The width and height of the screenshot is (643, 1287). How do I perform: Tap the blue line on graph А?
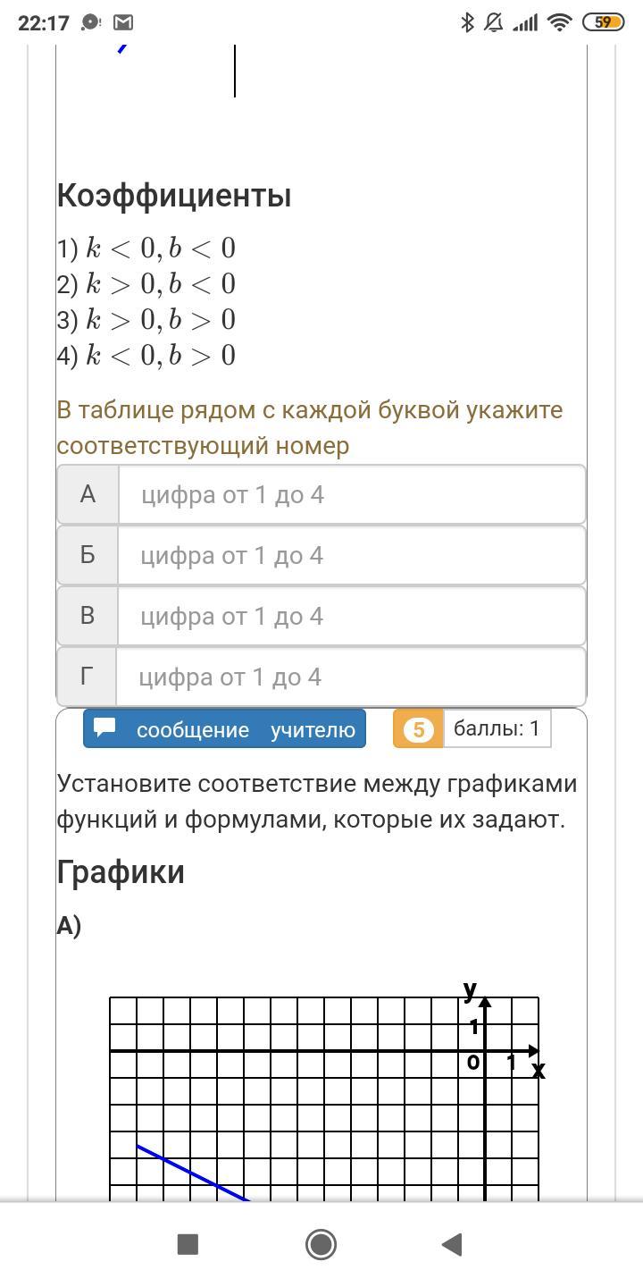pyautogui.click(x=192, y=1173)
